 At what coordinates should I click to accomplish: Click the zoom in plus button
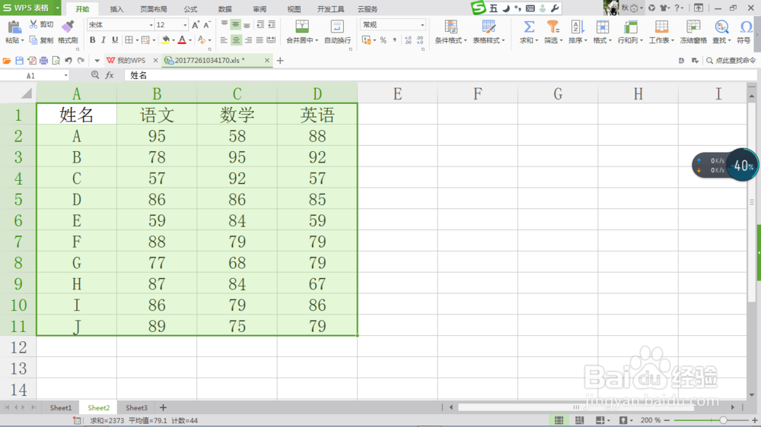(755, 420)
